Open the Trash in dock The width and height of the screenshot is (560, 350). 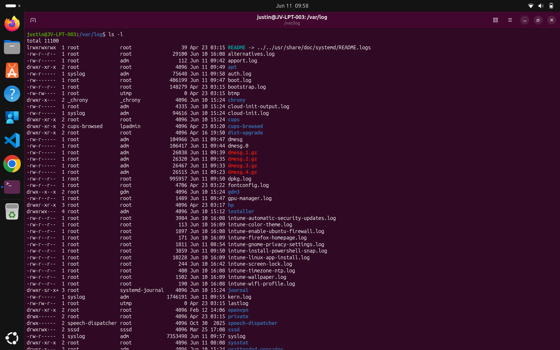[x=12, y=211]
